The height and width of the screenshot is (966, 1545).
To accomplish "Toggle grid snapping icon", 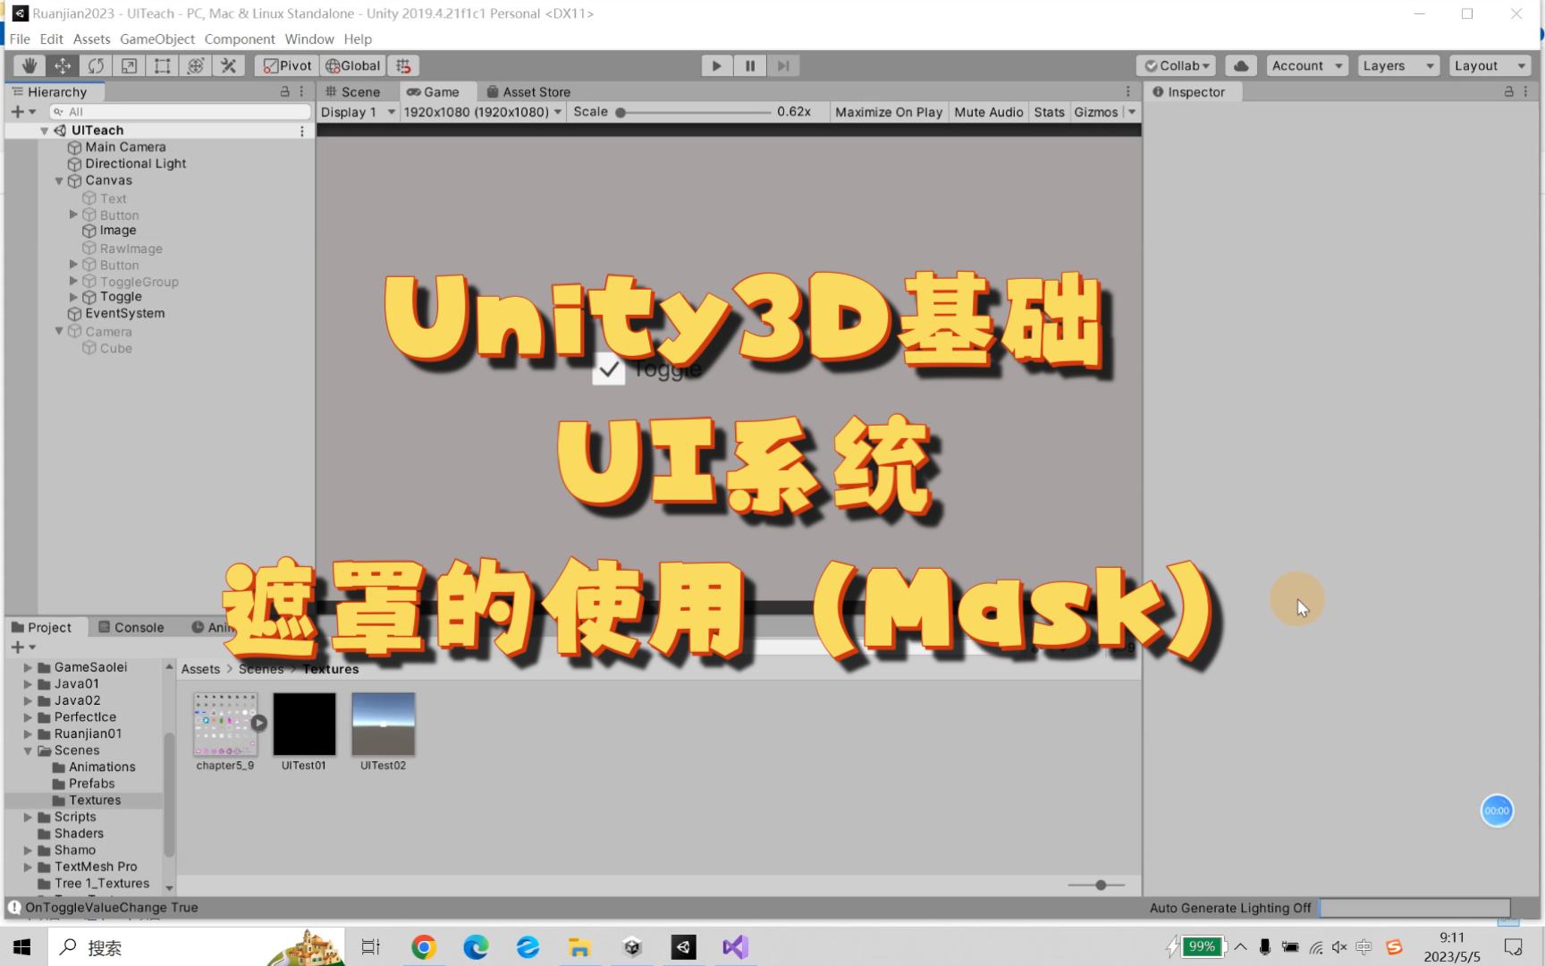I will [x=403, y=65].
